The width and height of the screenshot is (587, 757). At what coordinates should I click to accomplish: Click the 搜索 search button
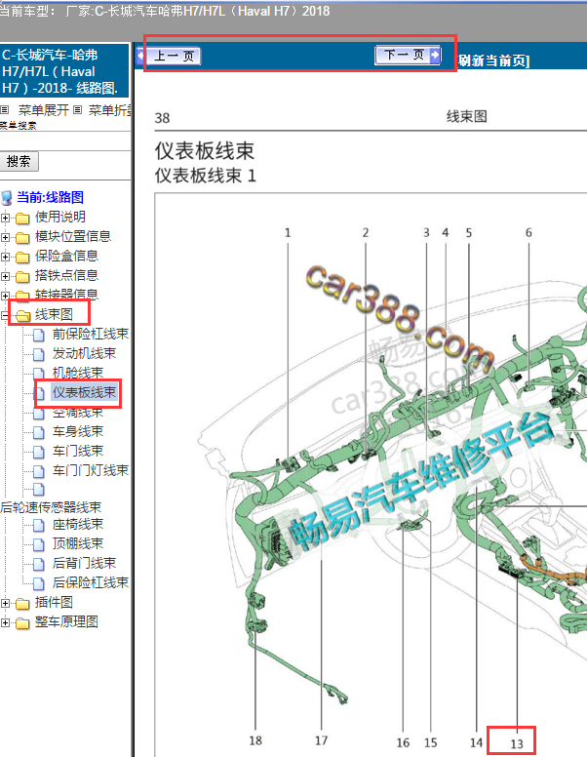pos(19,161)
